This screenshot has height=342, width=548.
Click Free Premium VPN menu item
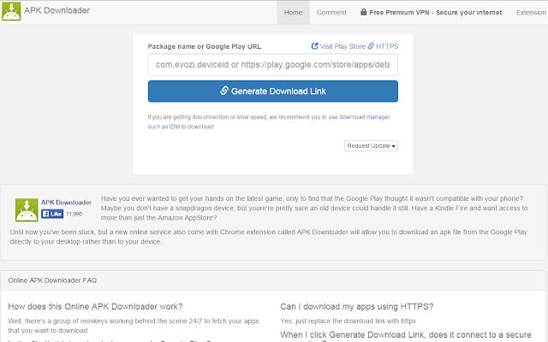click(431, 13)
